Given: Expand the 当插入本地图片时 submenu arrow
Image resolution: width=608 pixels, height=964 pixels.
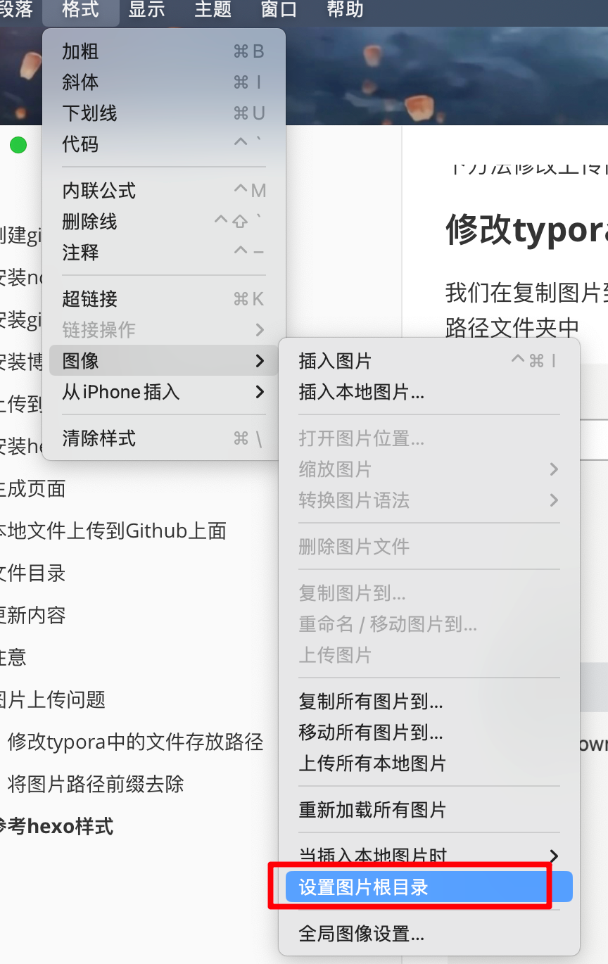Looking at the screenshot, I should click(x=554, y=856).
